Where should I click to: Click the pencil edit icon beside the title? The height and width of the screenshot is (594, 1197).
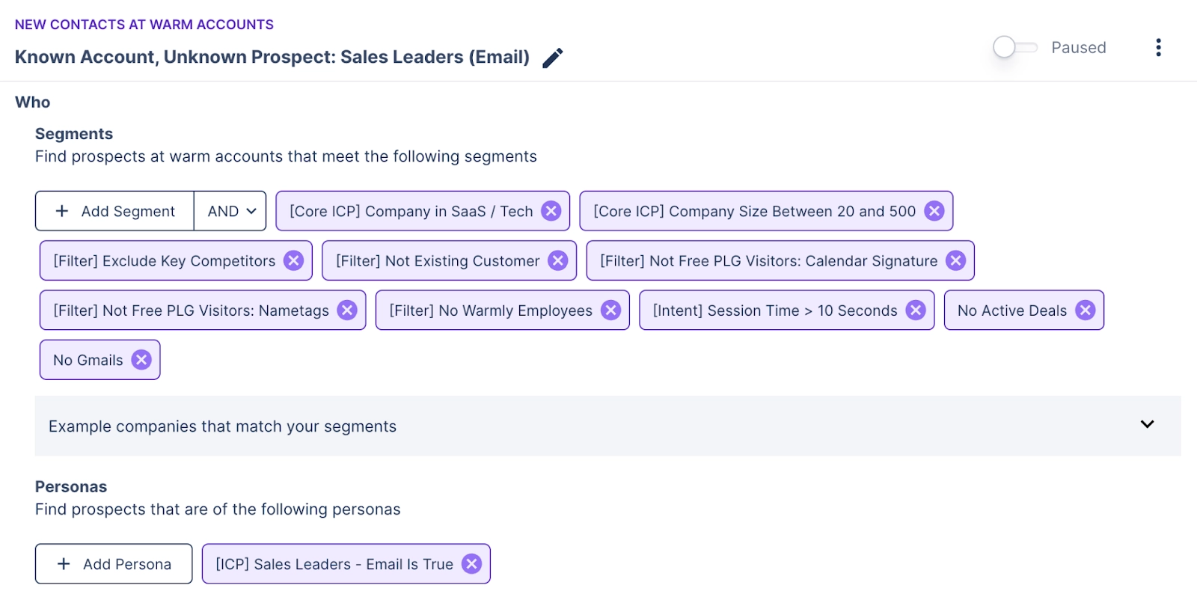pyautogui.click(x=552, y=58)
